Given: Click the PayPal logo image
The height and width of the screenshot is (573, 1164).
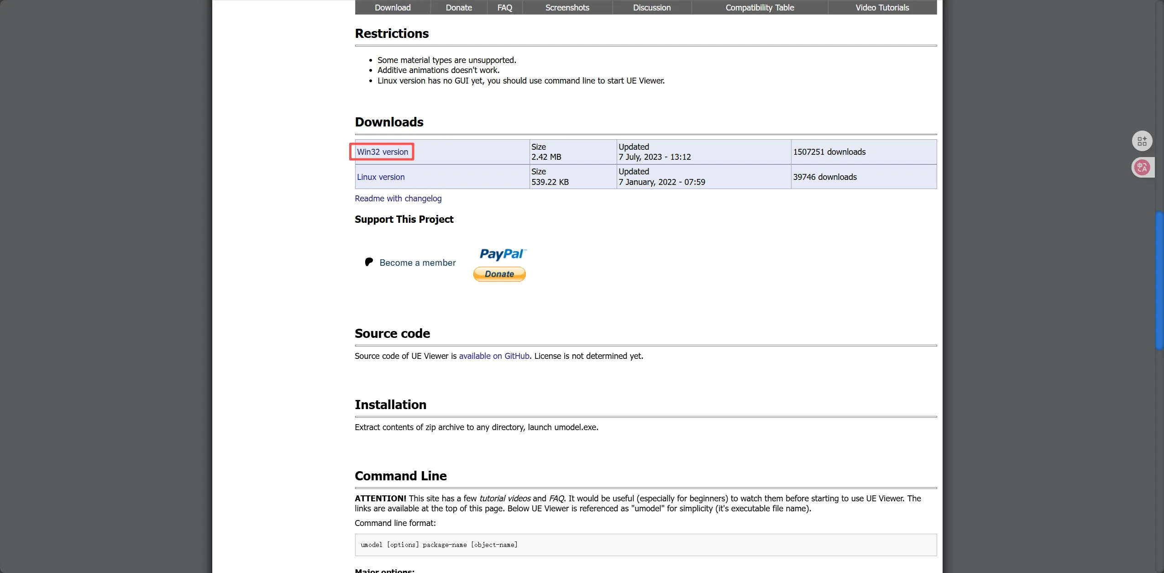Looking at the screenshot, I should click(x=503, y=254).
